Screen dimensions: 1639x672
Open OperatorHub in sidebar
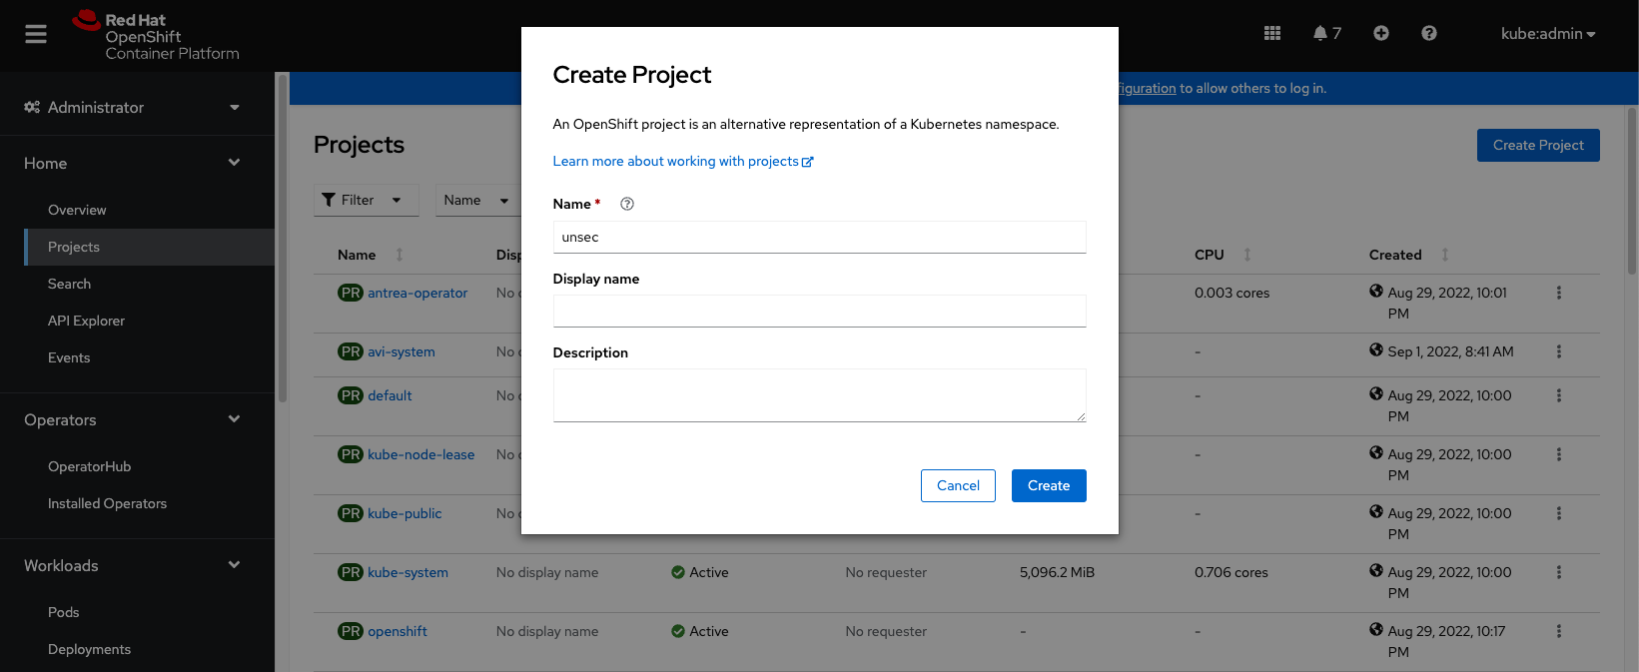89,466
